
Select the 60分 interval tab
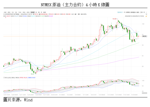pyautogui.click(x=28, y=12)
